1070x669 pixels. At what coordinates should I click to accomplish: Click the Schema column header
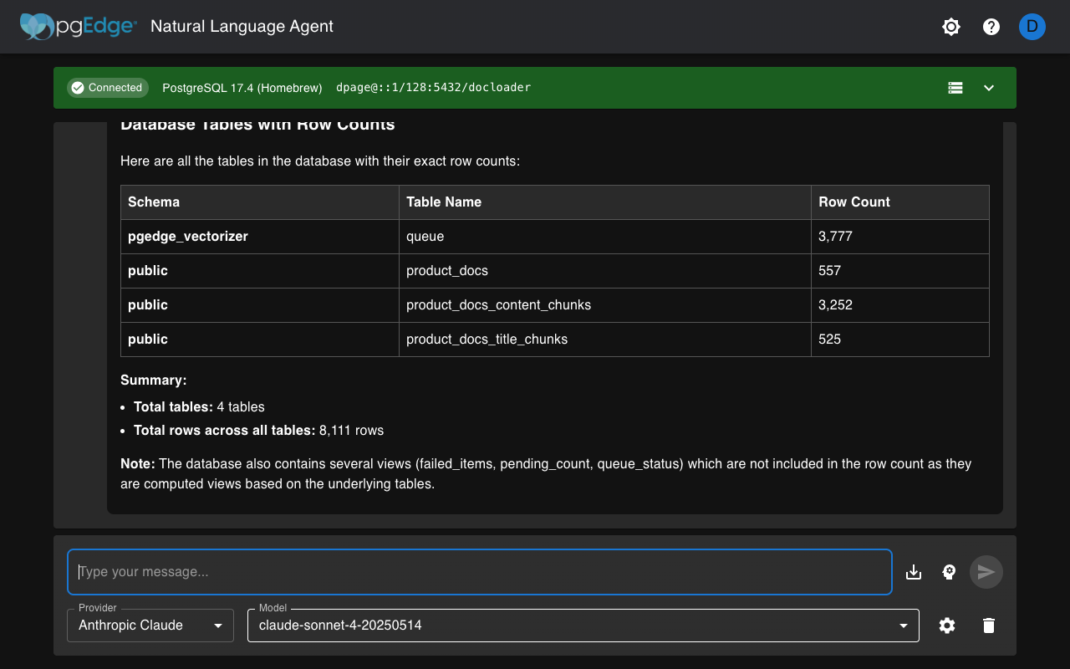tap(154, 202)
